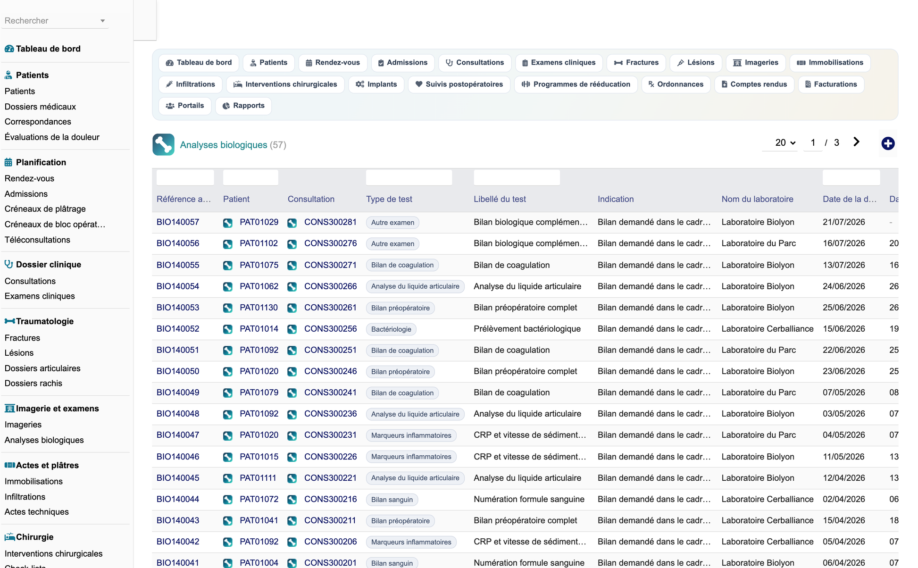Click the Date filter input field

(x=851, y=178)
